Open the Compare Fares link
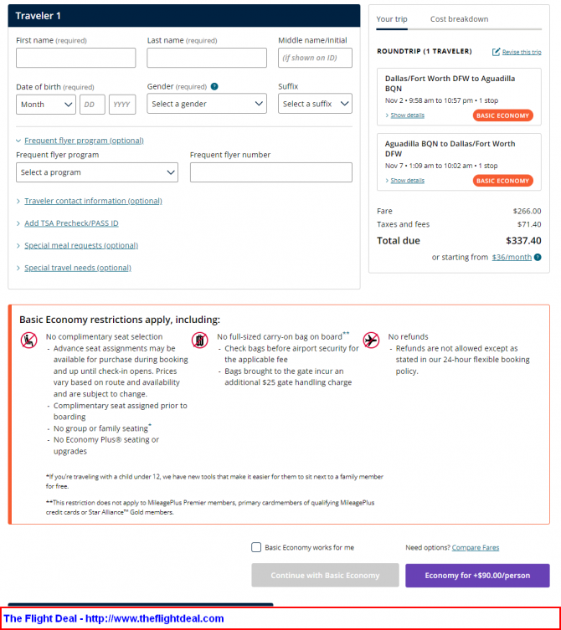This screenshot has width=561, height=630. coord(476,548)
